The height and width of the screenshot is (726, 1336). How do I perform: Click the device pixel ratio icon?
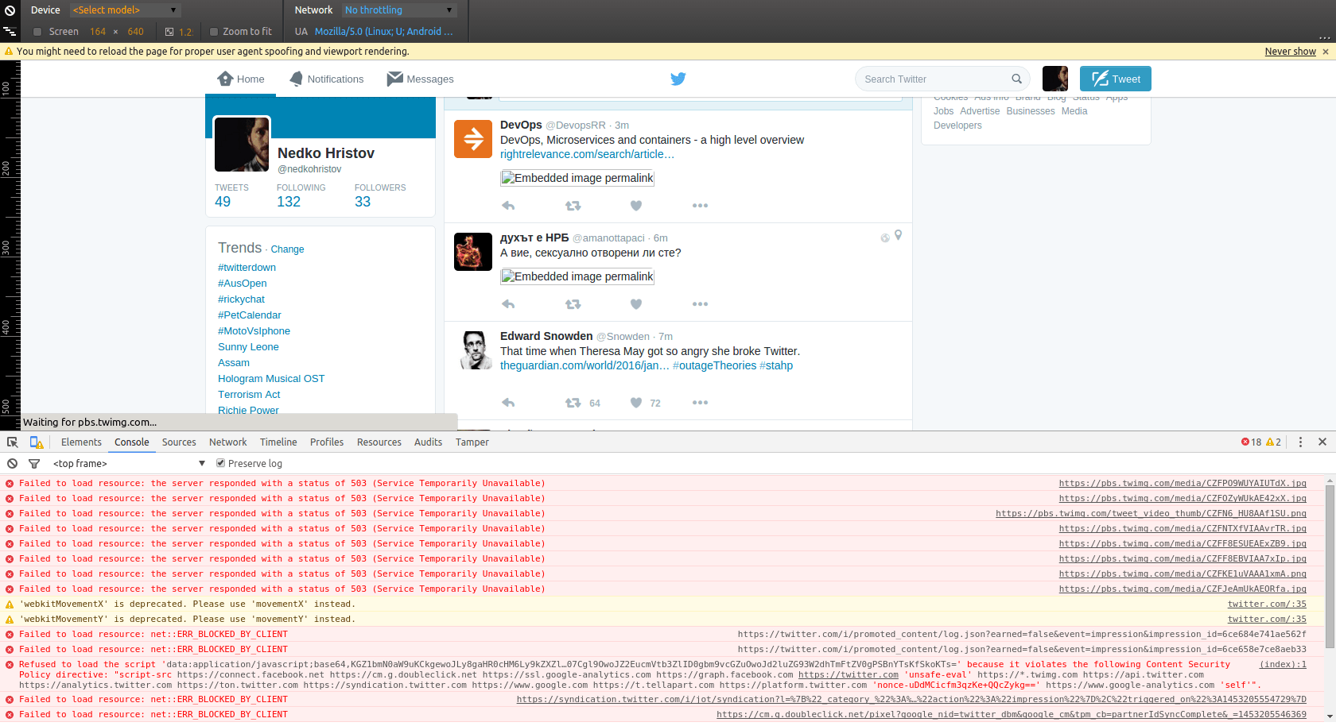click(x=169, y=32)
